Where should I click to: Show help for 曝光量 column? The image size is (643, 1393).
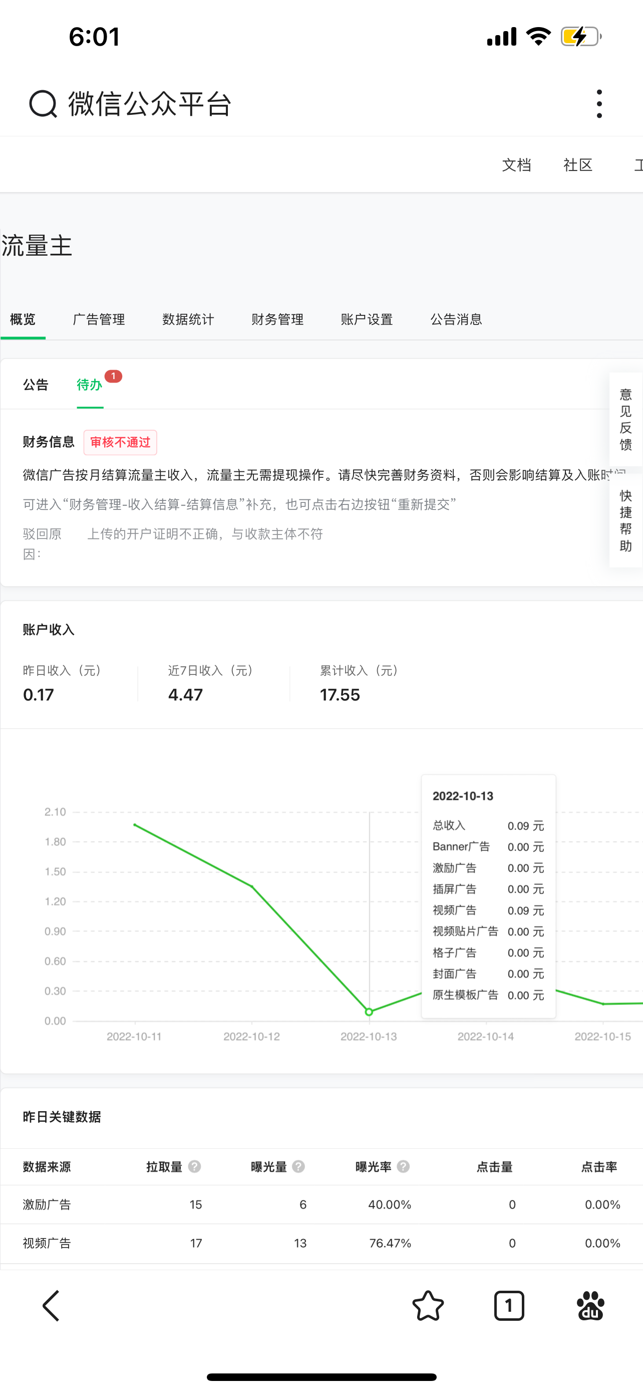[298, 1167]
